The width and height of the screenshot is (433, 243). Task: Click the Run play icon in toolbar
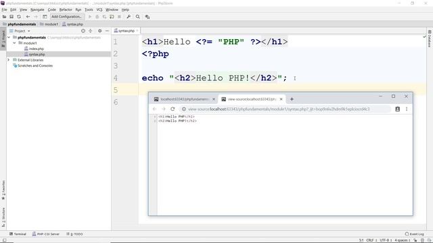(x=90, y=17)
